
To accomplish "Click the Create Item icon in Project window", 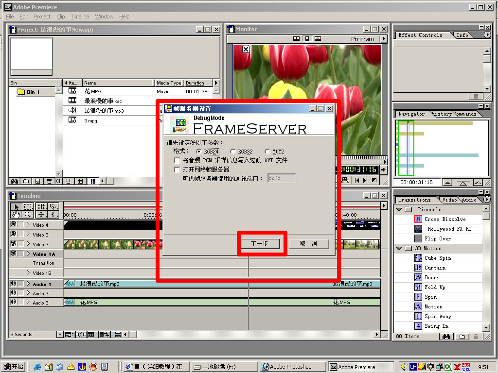I will (37, 181).
